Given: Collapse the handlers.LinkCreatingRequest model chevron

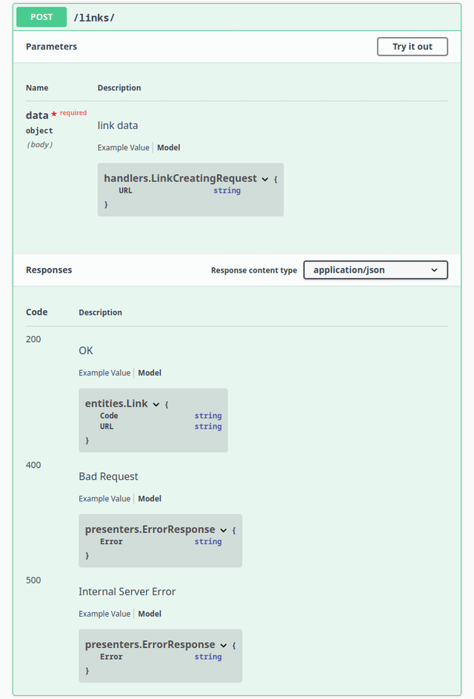Looking at the screenshot, I should pos(265,179).
